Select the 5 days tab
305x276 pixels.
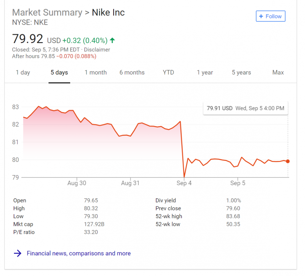(x=59, y=72)
